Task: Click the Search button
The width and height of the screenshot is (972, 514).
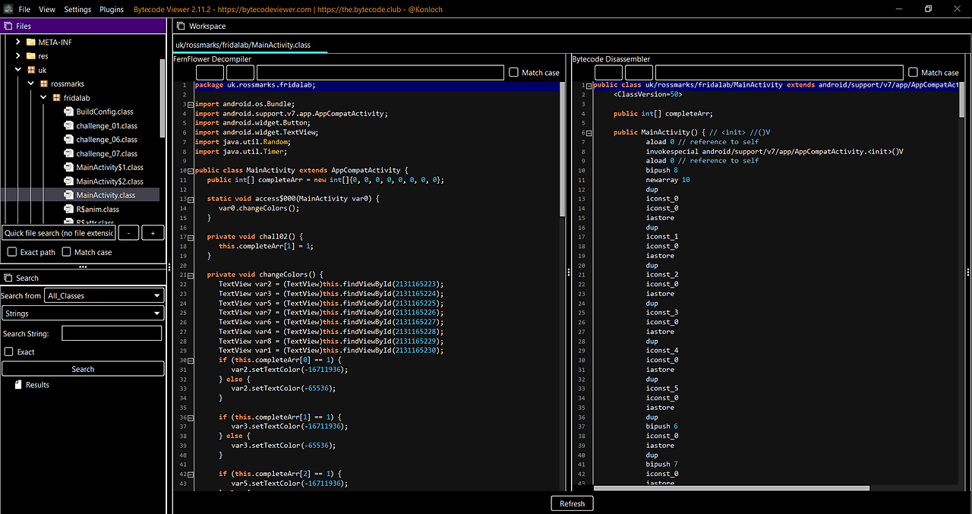Action: tap(83, 369)
